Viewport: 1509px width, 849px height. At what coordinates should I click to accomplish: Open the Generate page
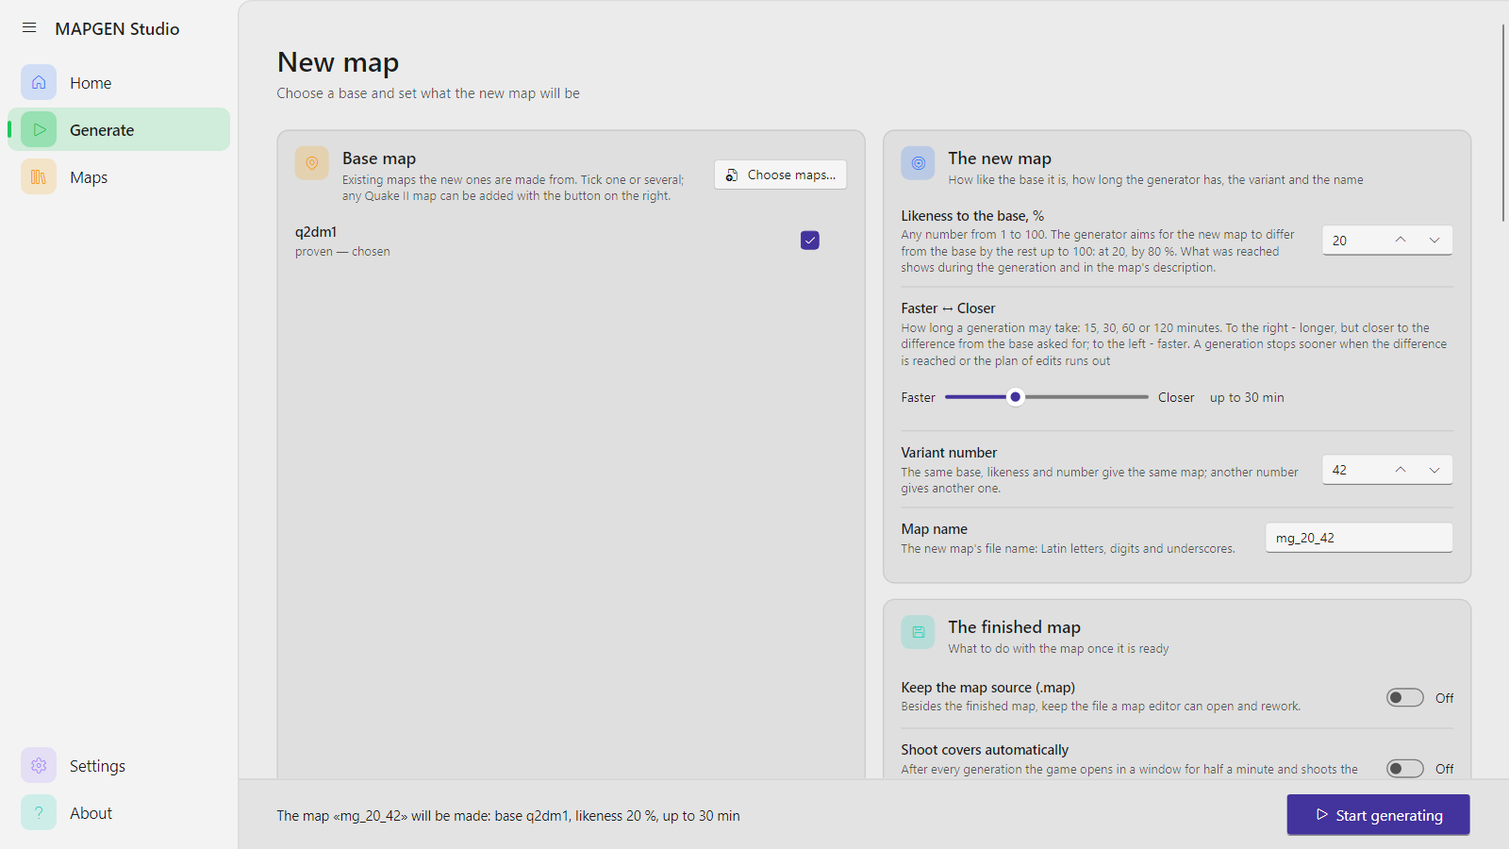tap(119, 129)
